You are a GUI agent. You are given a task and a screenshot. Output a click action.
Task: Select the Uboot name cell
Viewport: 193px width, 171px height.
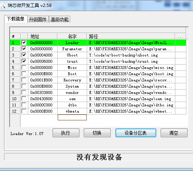tap(72, 55)
